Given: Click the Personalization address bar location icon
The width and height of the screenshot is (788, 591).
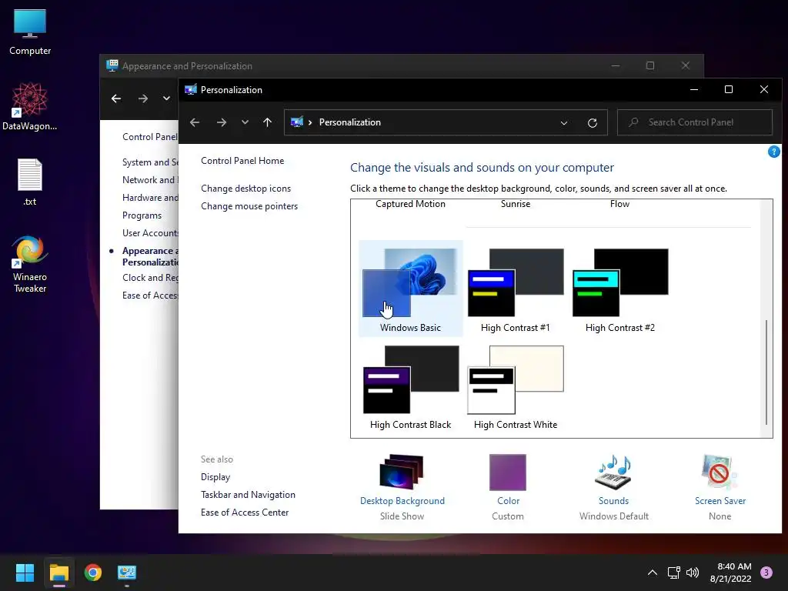Looking at the screenshot, I should (297, 122).
